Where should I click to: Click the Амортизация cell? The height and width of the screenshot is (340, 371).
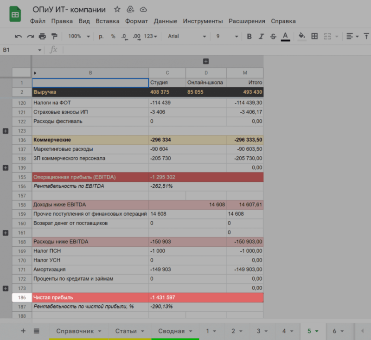click(x=90, y=269)
